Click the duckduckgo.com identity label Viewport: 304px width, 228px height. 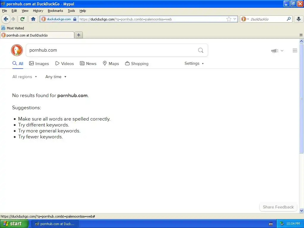coord(59,19)
